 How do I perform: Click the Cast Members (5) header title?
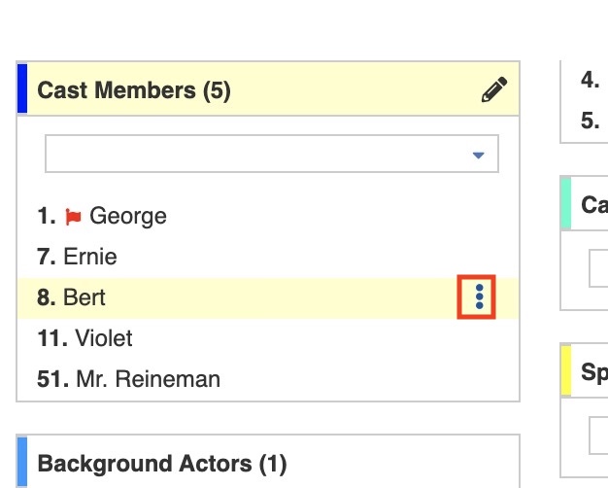coord(134,91)
